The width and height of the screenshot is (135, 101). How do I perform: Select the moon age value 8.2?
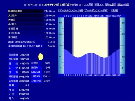click(27, 85)
